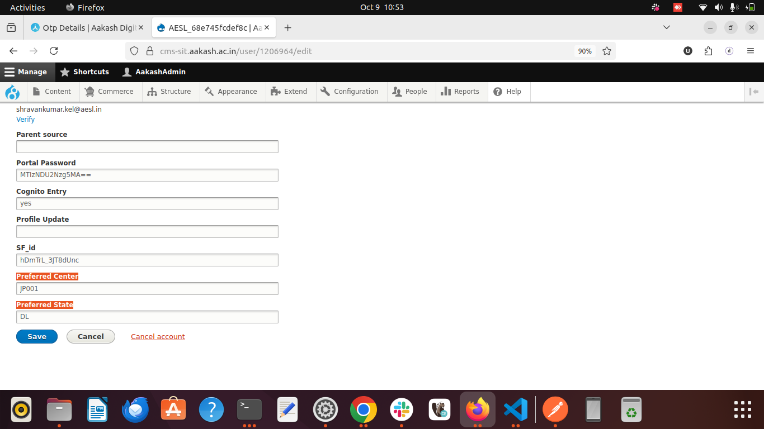
Task: Open the Content admin menu
Action: 52,92
